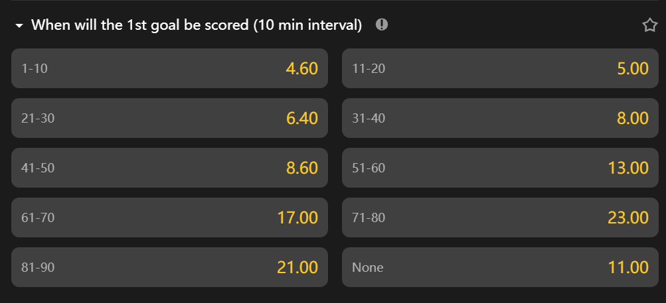Pick the 21-30 interval option
The image size is (666, 303).
169,119
